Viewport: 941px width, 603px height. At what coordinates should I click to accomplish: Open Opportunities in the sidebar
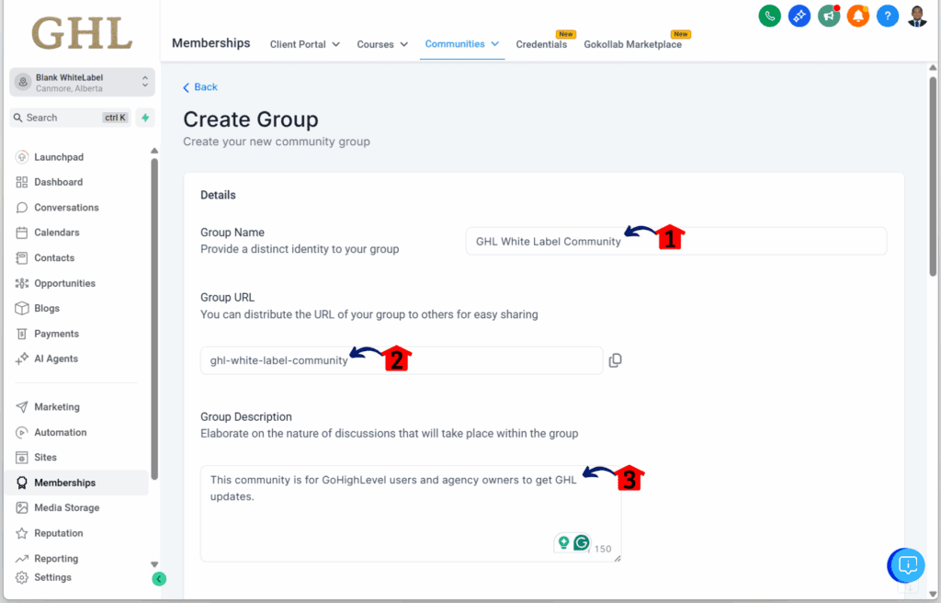click(55, 283)
